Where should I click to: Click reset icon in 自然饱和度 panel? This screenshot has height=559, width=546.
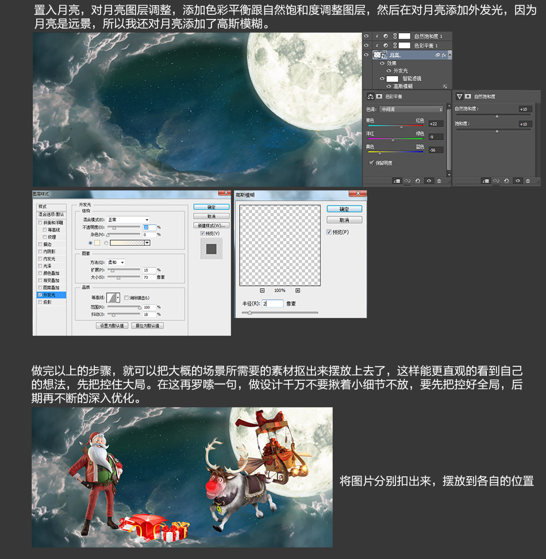click(x=506, y=181)
